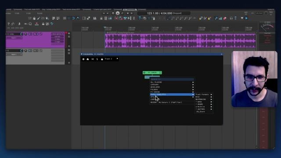Collapse the Paranormal FX Router window triangle
This screenshot has width=281, height=158.
tap(82, 54)
